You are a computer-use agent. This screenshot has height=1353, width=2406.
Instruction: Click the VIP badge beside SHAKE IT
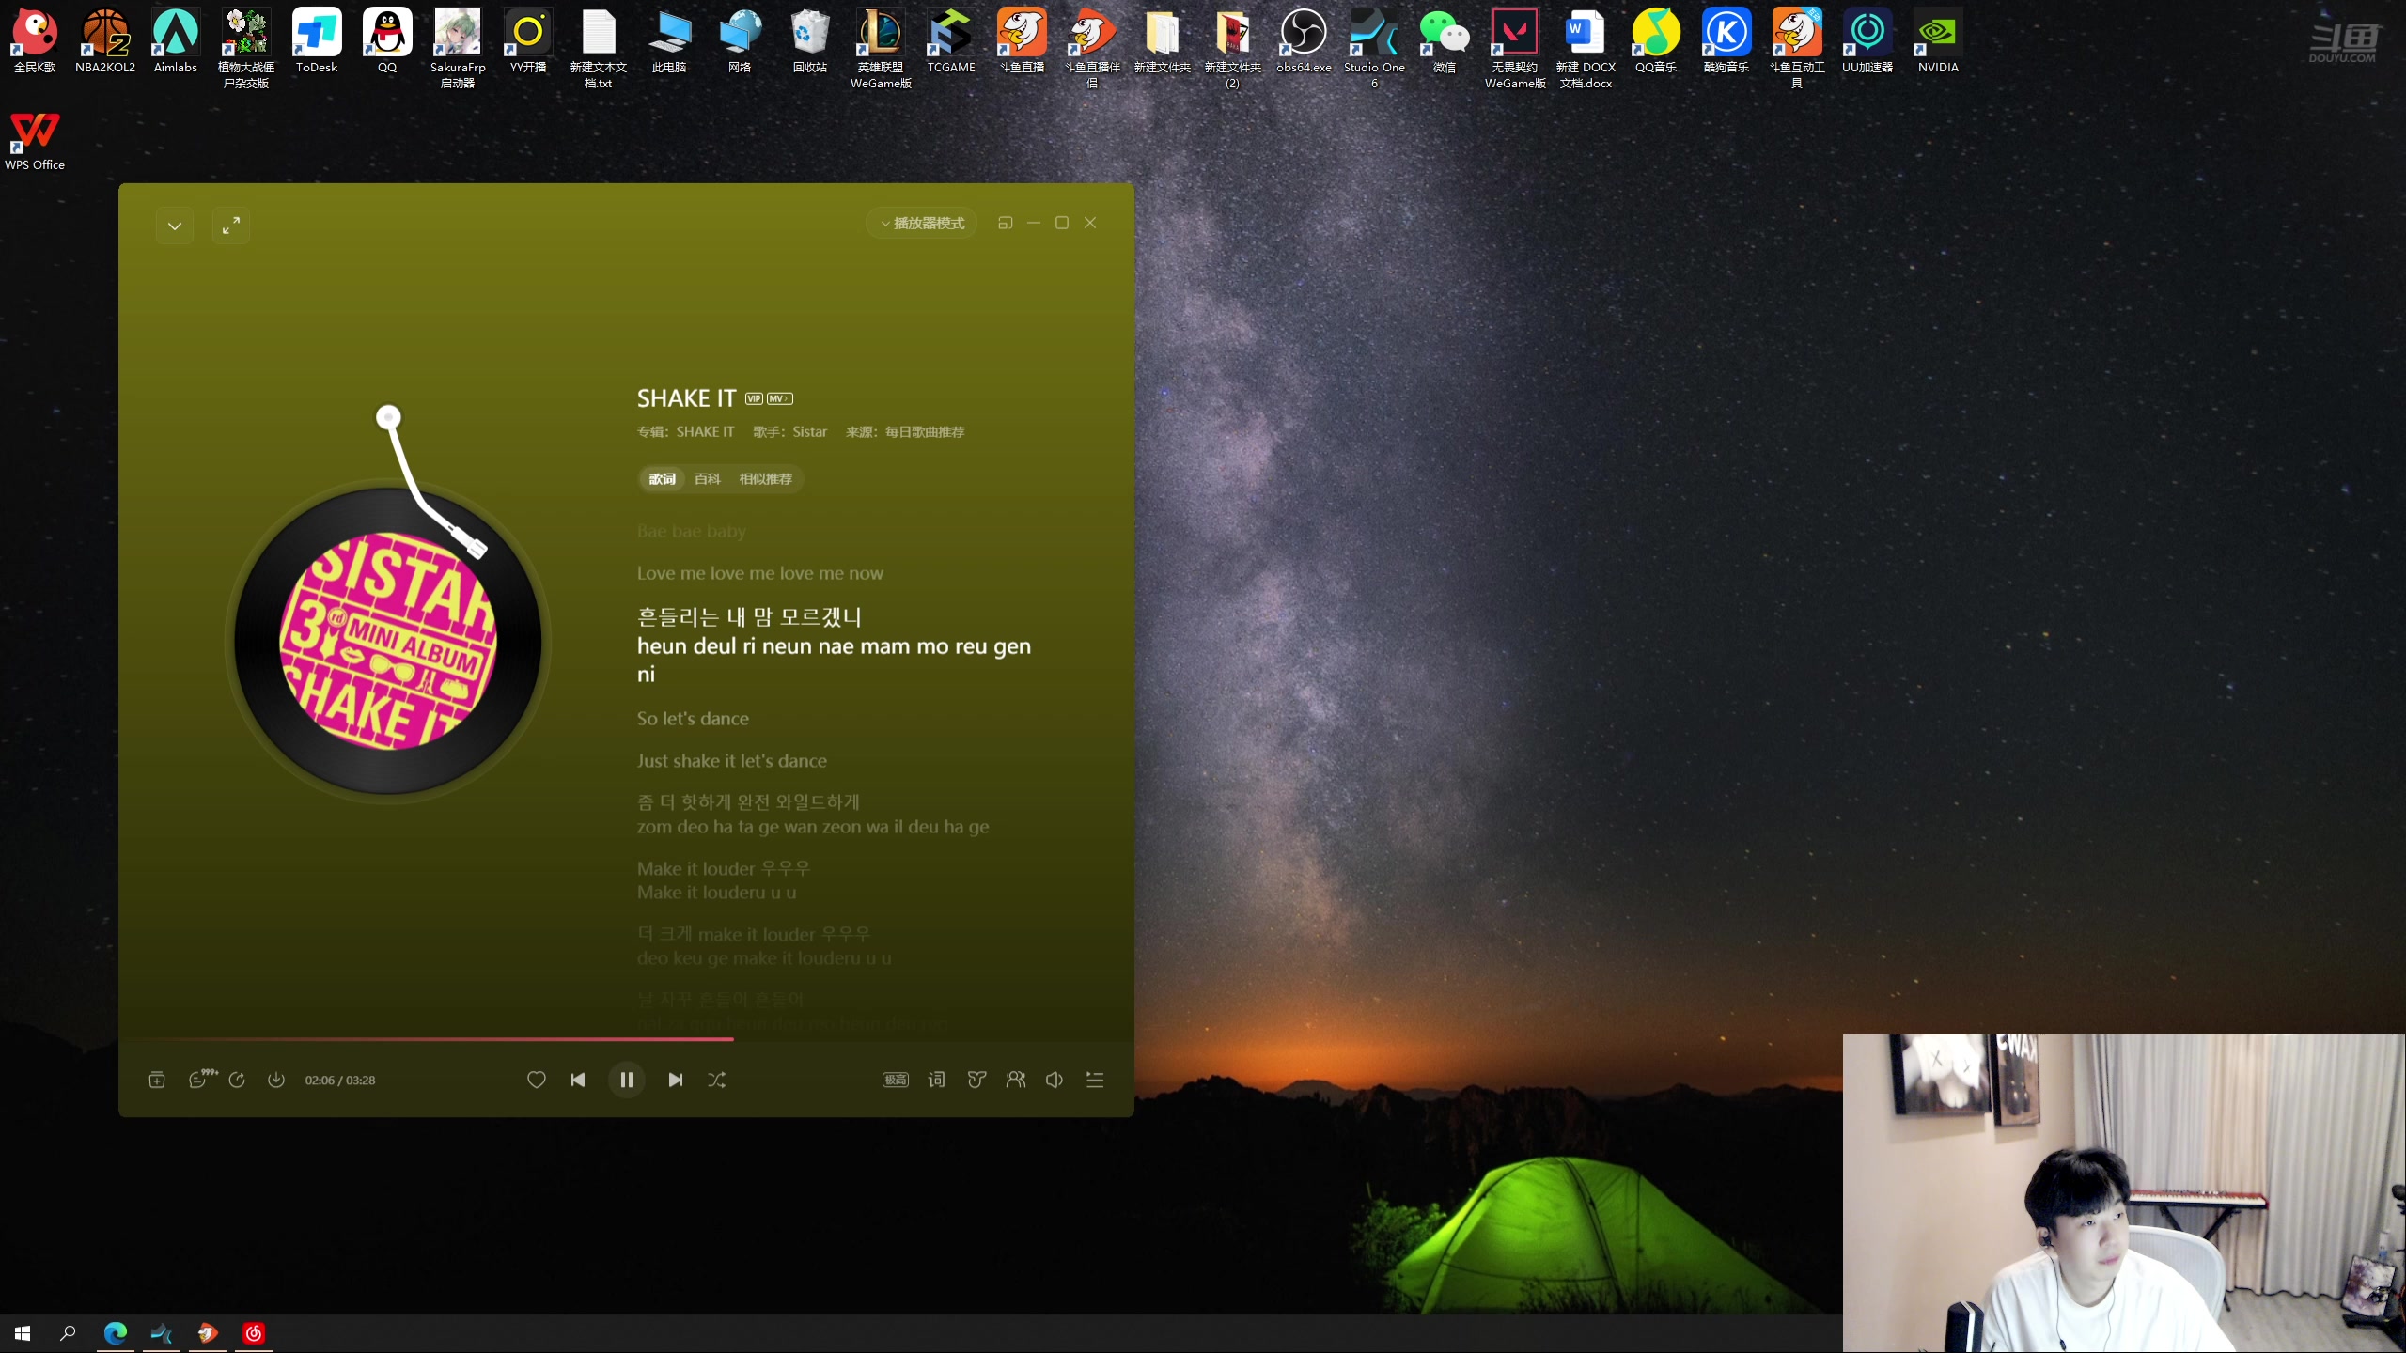pyautogui.click(x=754, y=398)
